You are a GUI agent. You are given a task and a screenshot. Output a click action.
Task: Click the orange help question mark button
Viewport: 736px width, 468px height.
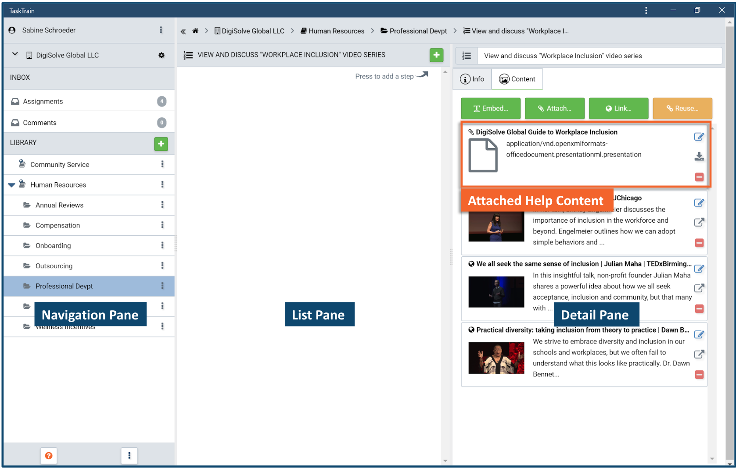[x=49, y=456]
